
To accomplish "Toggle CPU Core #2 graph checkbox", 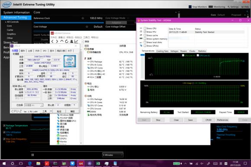I will coord(198,55).
